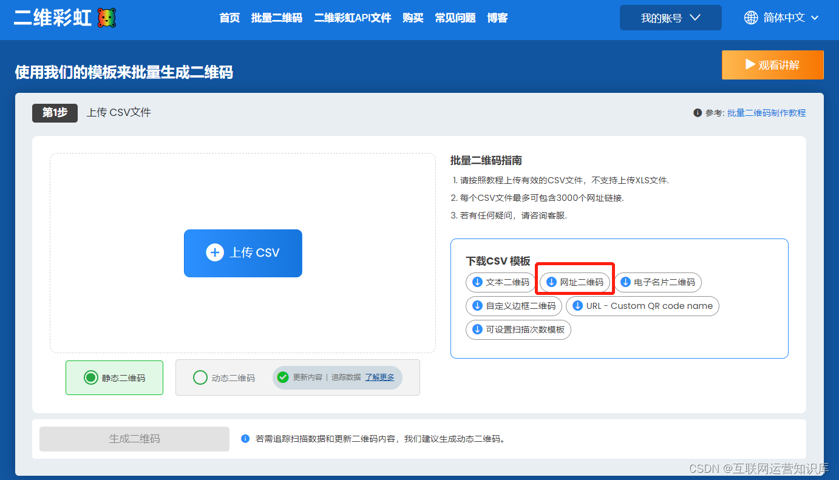This screenshot has height=480, width=839.
Task: Download URL - Custom QR code name template
Action: (x=642, y=306)
